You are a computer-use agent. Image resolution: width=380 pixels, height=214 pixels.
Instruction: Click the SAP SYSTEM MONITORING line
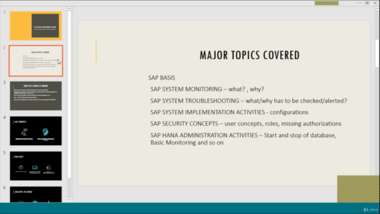[x=207, y=89]
